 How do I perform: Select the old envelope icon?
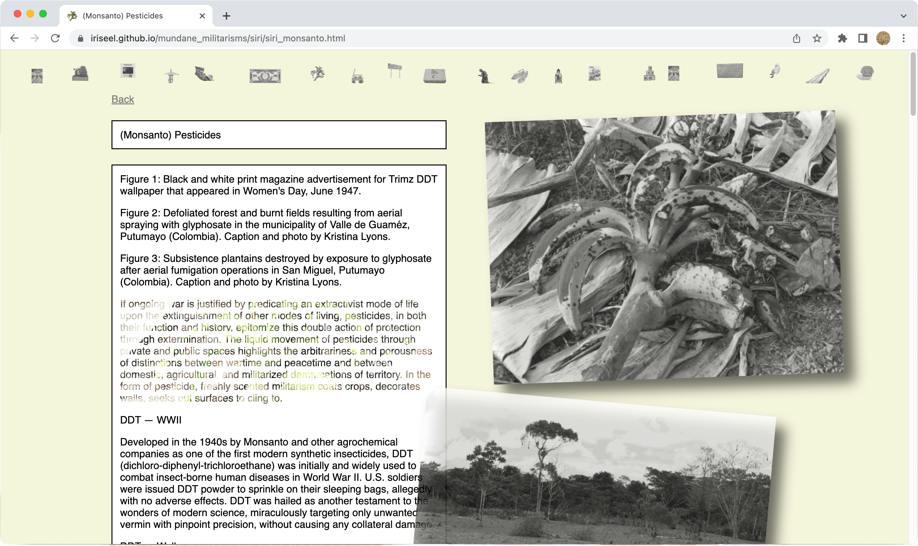729,71
